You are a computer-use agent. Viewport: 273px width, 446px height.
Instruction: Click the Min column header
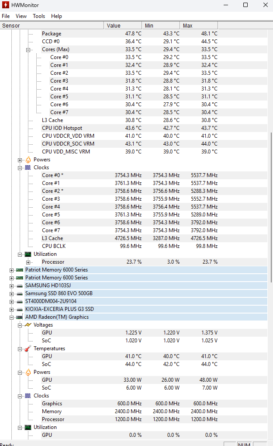point(161,26)
